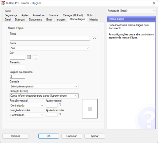
Task: Open the Imagem tab
Action: pos(61,20)
